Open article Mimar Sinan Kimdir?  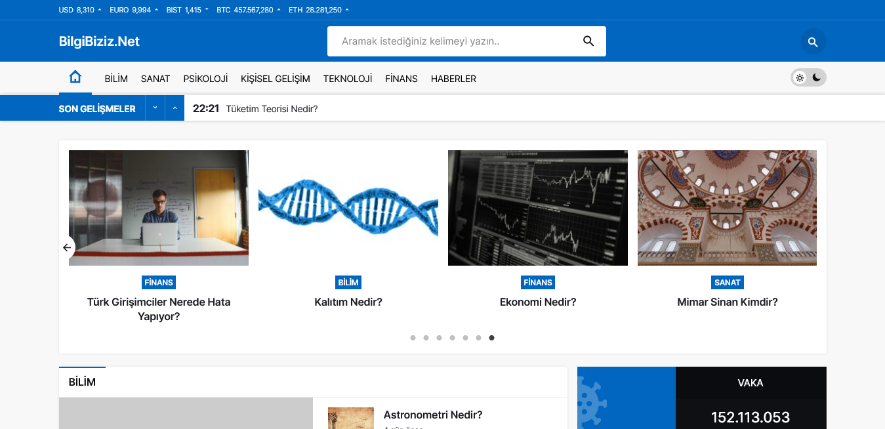[728, 302]
